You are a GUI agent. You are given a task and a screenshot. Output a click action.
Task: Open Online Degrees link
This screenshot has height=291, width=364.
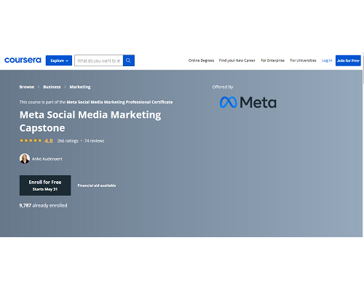201,60
